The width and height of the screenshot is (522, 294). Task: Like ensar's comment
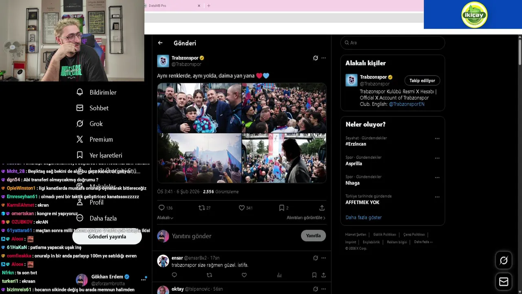coord(244,275)
